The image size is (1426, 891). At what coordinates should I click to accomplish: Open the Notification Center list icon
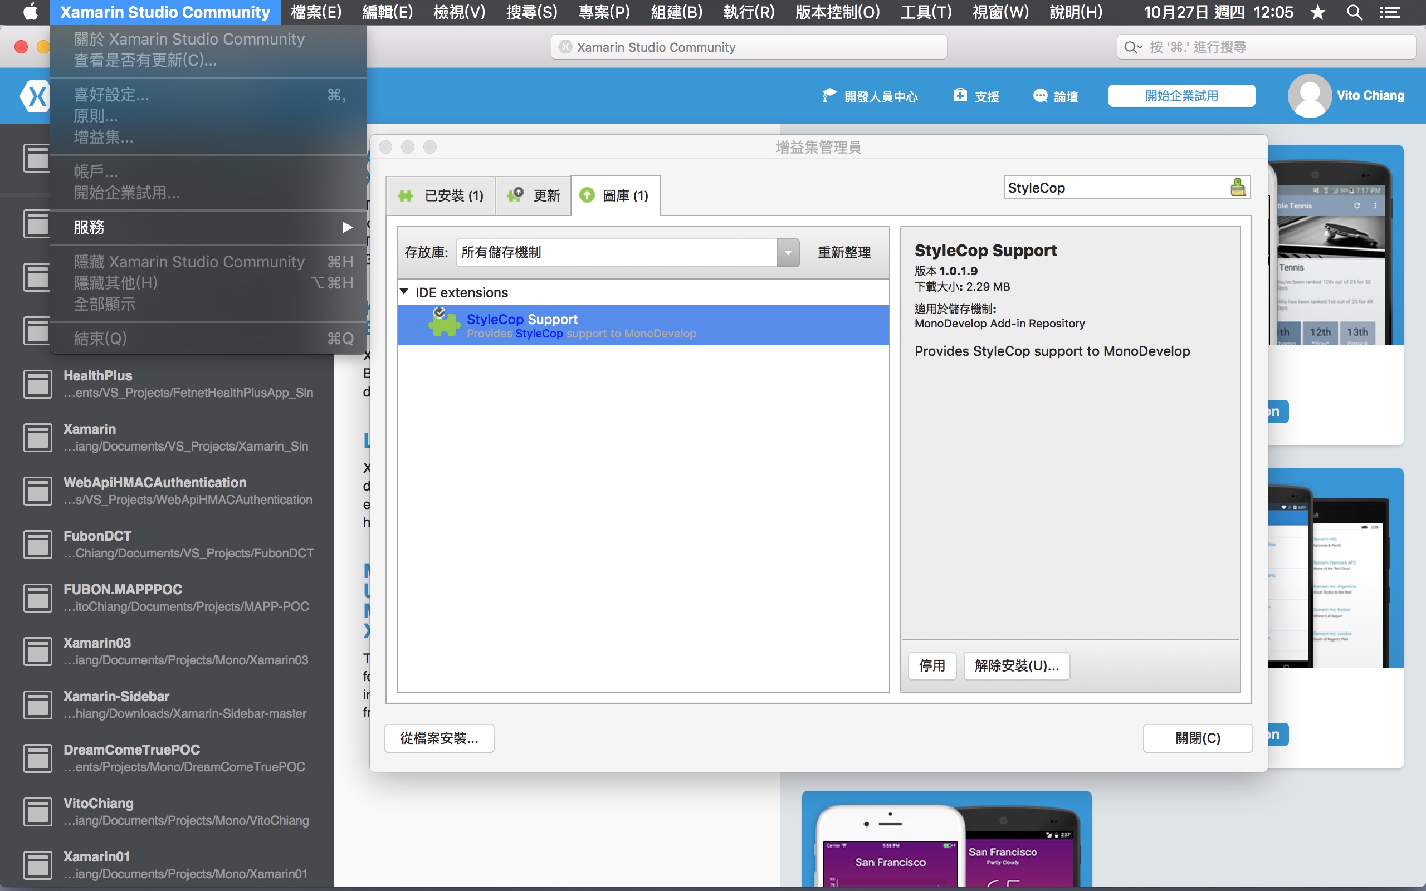coord(1391,12)
